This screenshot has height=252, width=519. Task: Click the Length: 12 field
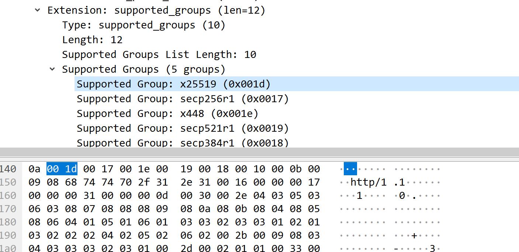click(92, 40)
